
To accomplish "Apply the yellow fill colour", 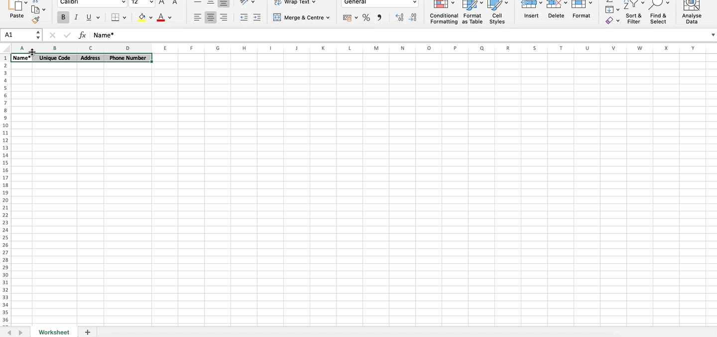I will tap(142, 17).
